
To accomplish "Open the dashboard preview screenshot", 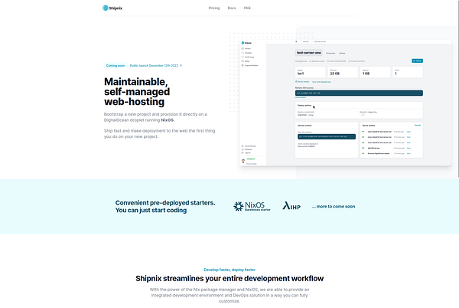I will tap(346, 103).
